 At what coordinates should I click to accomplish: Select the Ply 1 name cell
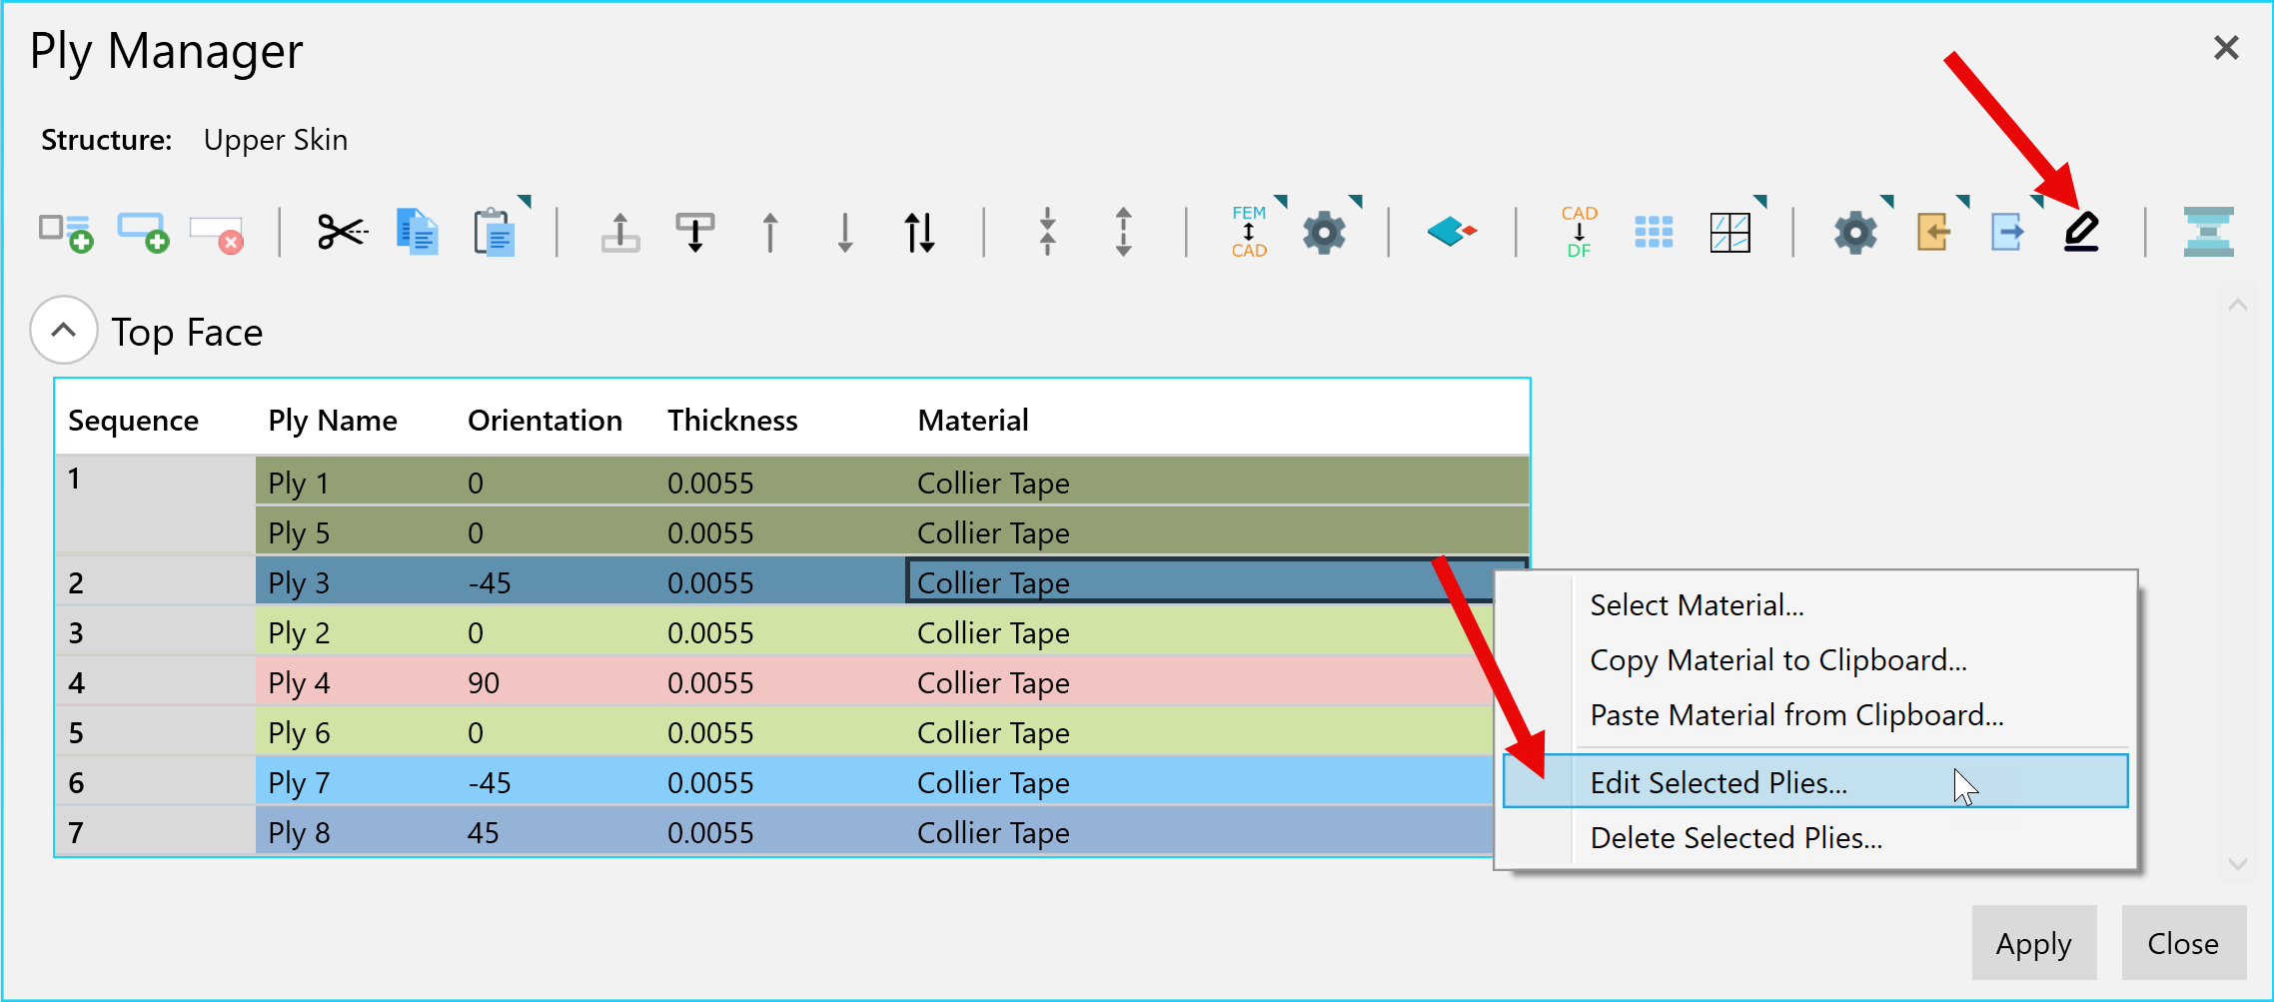[x=356, y=482]
